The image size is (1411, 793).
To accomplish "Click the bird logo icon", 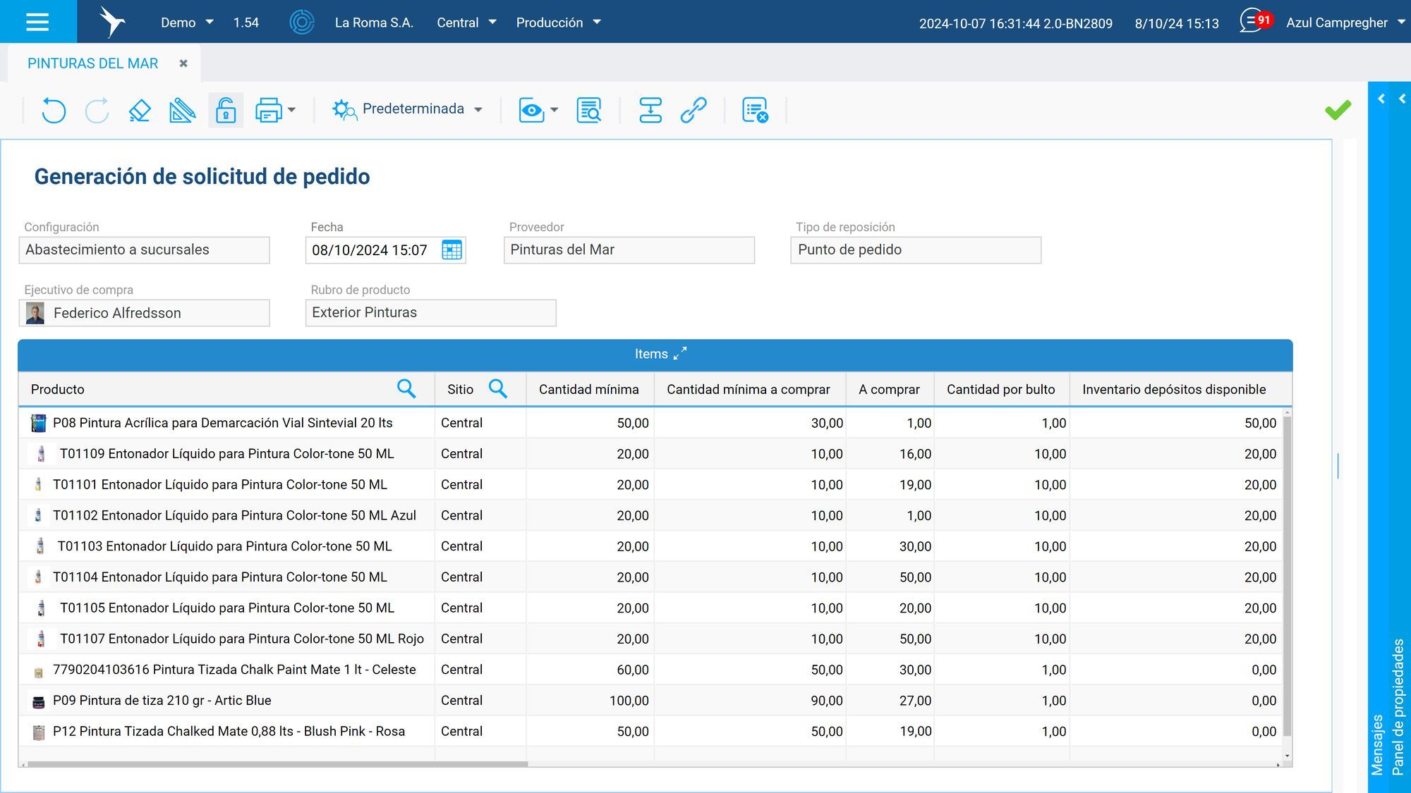I will pos(111,22).
